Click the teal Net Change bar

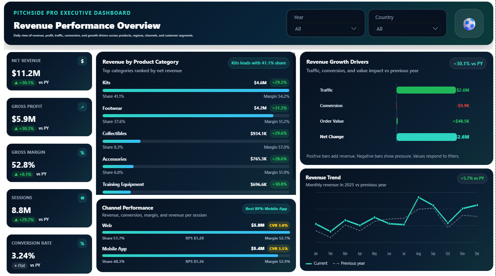coord(426,137)
